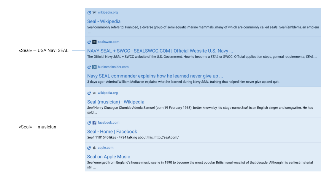This screenshot has width=332, height=183.
Task: Click the external link icon beside sealswcc.com
Action: (x=89, y=42)
